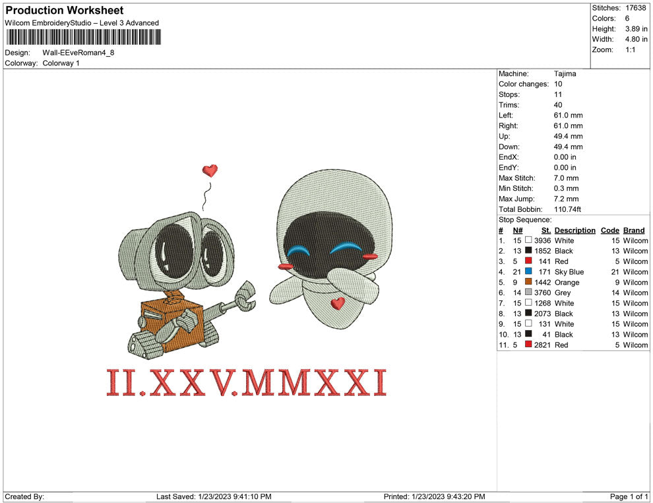Click the Description column header

[575, 230]
